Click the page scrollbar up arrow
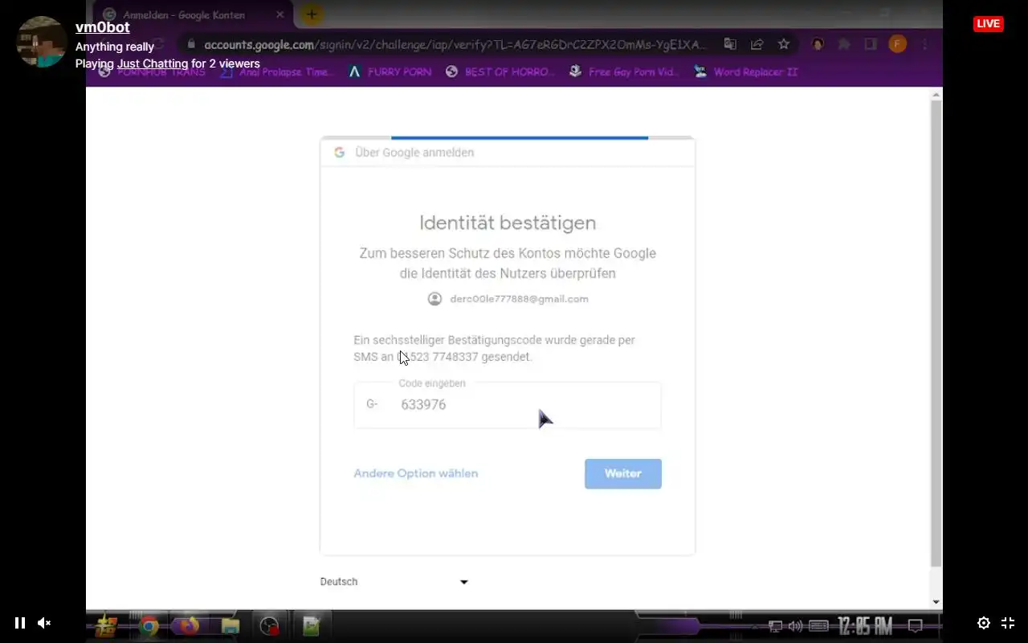This screenshot has height=643, width=1028. coord(936,95)
